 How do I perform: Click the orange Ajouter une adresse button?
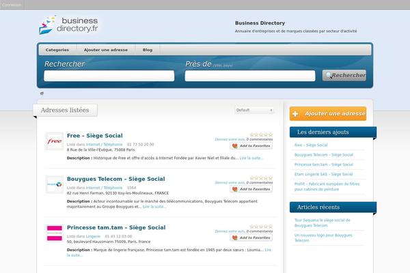(328, 114)
